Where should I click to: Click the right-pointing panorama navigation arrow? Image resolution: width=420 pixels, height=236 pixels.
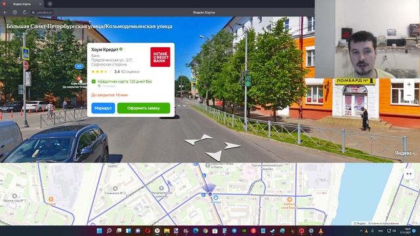click(232, 146)
